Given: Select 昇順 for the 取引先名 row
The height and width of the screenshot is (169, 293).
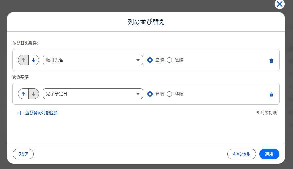Looking at the screenshot, I should click(150, 60).
